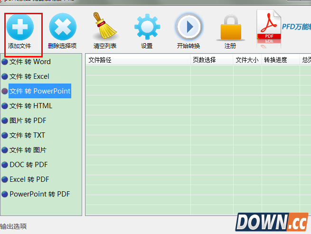Click the 页数选择 column header
The height and width of the screenshot is (234, 311).
pyautogui.click(x=211, y=60)
